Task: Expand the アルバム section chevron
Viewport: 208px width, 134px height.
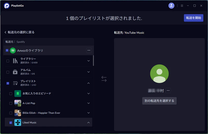Action: (88, 72)
